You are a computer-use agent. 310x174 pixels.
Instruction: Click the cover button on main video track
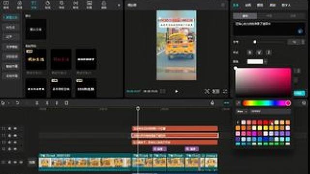(32, 162)
